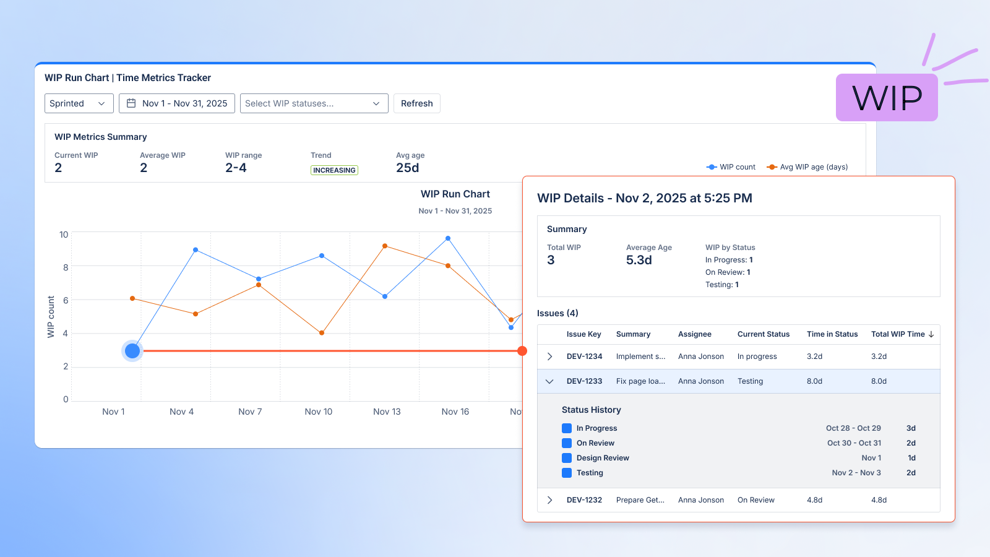
Task: Click the WIP range value 2-4
Action: tap(236, 168)
